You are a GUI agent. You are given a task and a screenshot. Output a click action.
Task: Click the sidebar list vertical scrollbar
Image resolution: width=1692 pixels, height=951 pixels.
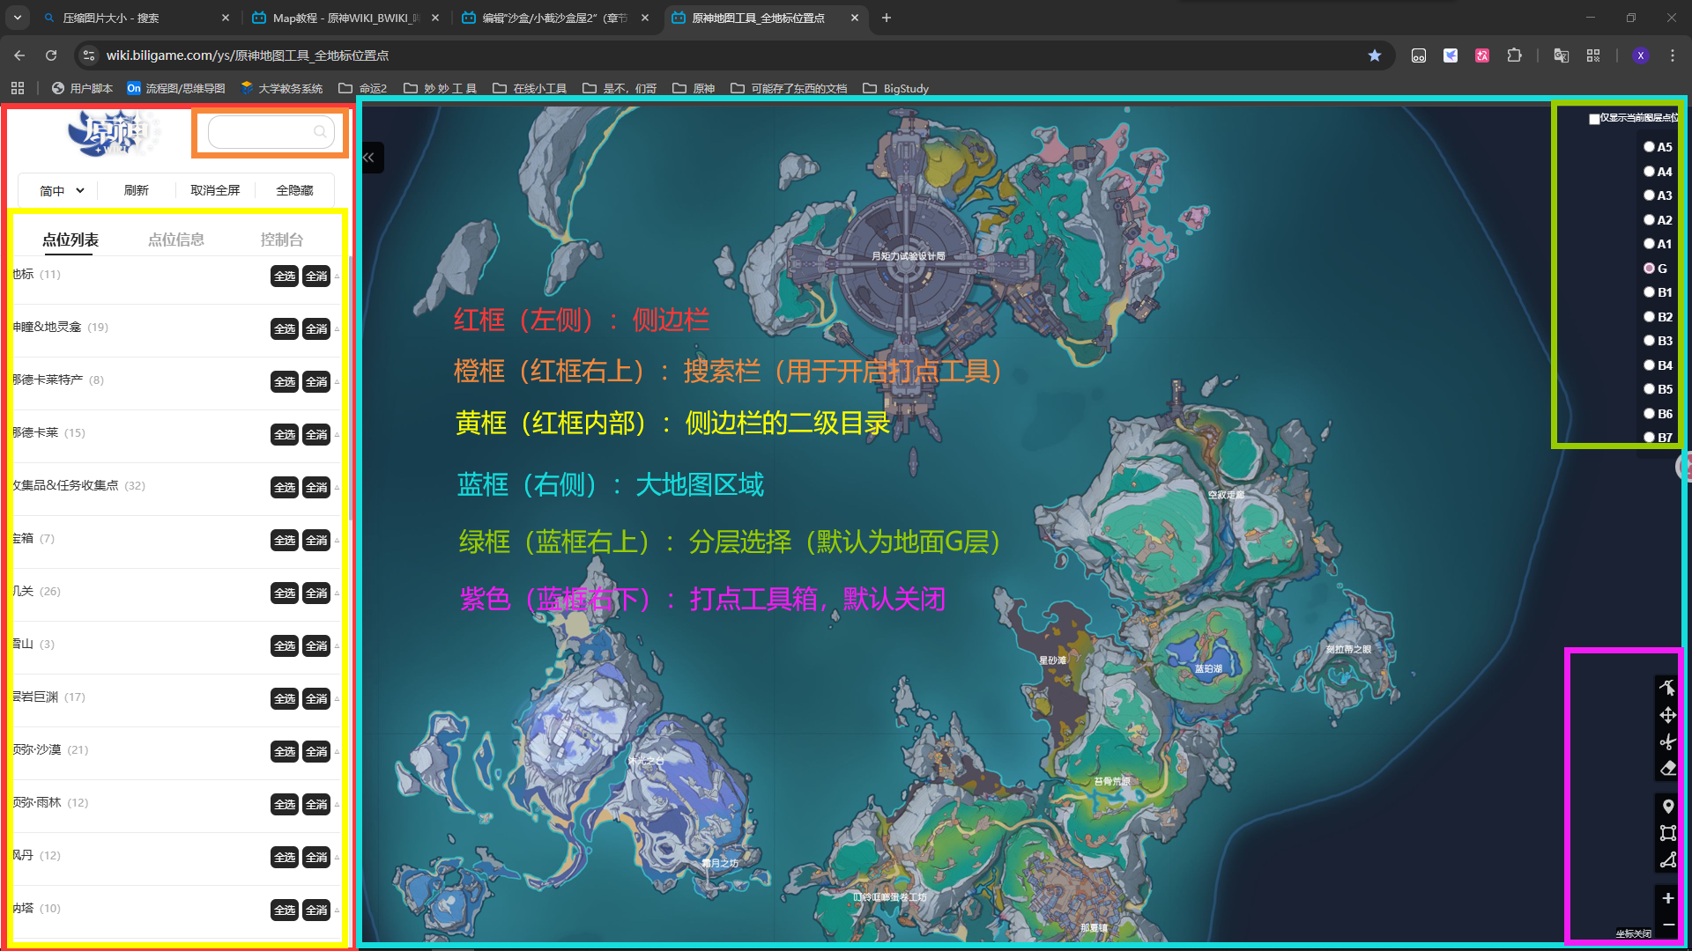point(352,387)
